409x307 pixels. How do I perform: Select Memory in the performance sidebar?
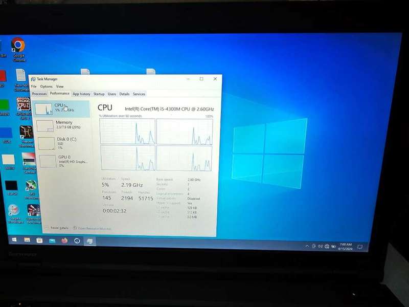click(x=62, y=125)
